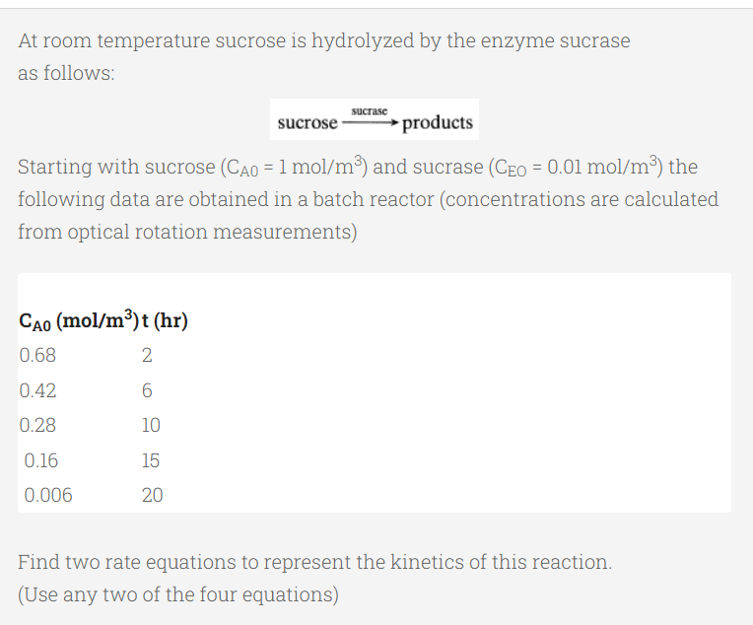Click the word sucrose in the reaction equation
Viewport: 753px width, 625px height.
click(x=307, y=123)
